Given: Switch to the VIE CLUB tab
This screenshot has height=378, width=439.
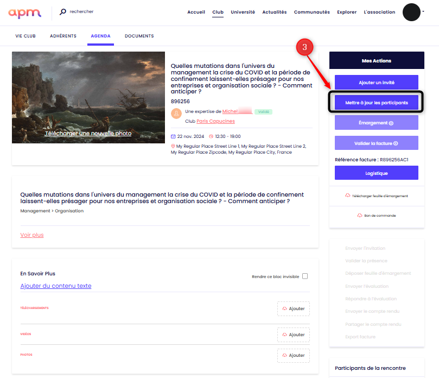Looking at the screenshot, I should 26,36.
